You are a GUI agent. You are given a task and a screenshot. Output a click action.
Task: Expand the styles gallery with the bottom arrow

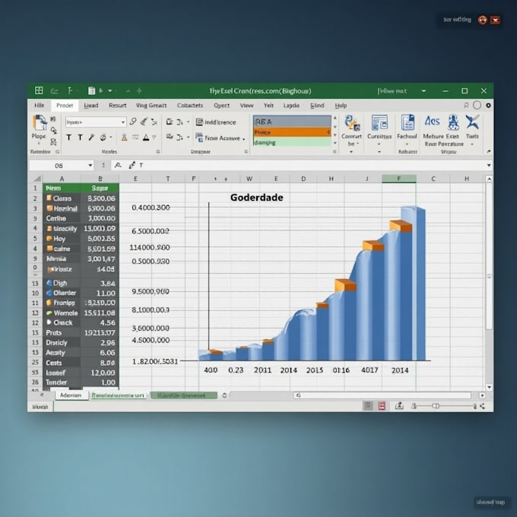coord(335,143)
